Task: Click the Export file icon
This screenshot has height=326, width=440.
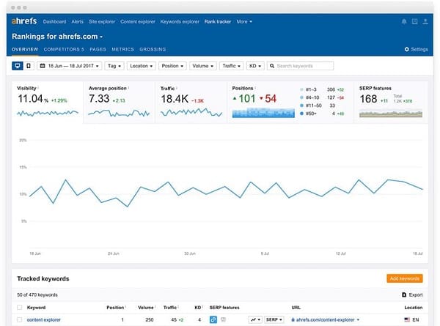Action: 404,295
